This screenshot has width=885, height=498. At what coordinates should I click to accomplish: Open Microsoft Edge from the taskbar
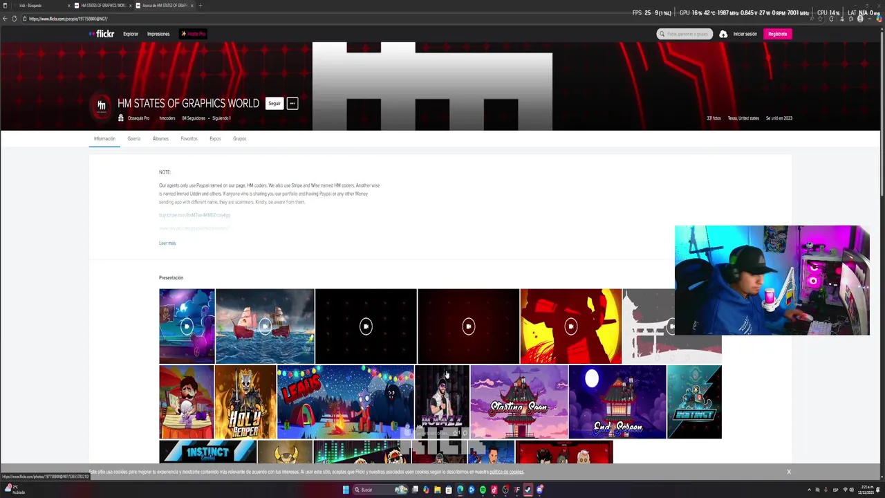tap(460, 490)
